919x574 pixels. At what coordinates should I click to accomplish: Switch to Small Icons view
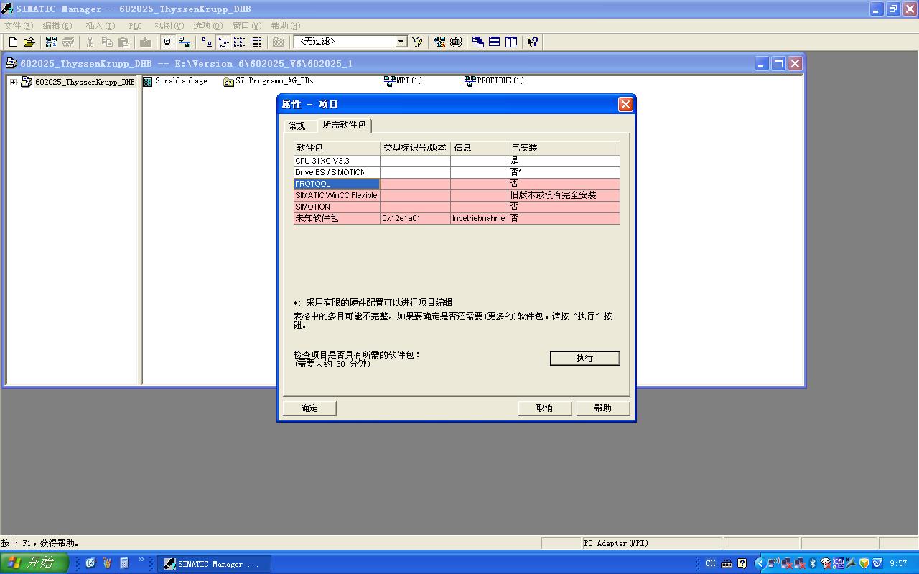pyautogui.click(x=223, y=42)
